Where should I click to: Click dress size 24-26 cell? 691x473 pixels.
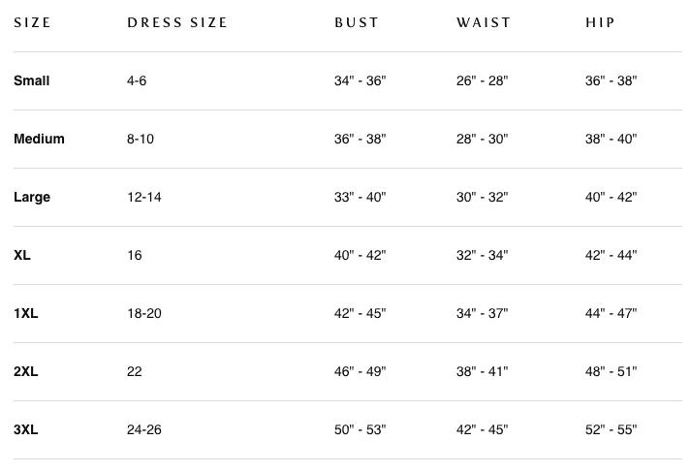(x=144, y=429)
